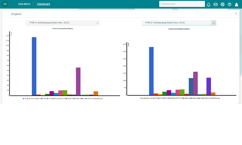
Task: Click the tall blue AC bar in left chart
Action: (x=34, y=66)
